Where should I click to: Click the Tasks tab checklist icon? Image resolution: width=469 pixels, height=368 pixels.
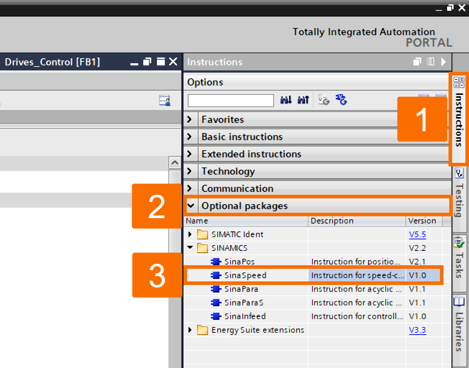point(459,243)
